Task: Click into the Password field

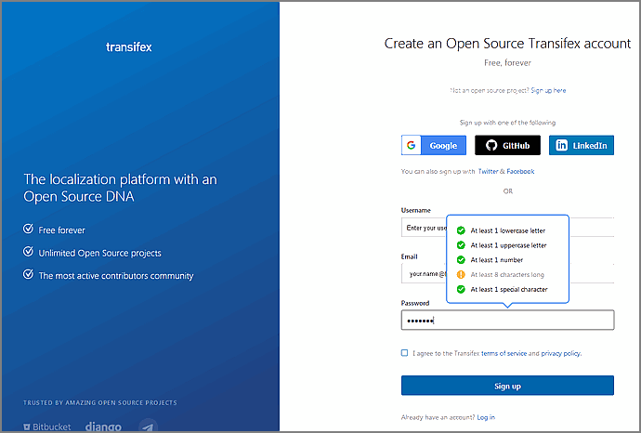Action: pos(507,321)
